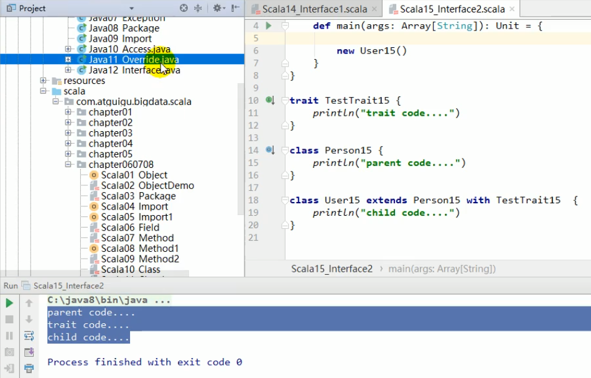Open Scala07_Method in the tree

(137, 238)
